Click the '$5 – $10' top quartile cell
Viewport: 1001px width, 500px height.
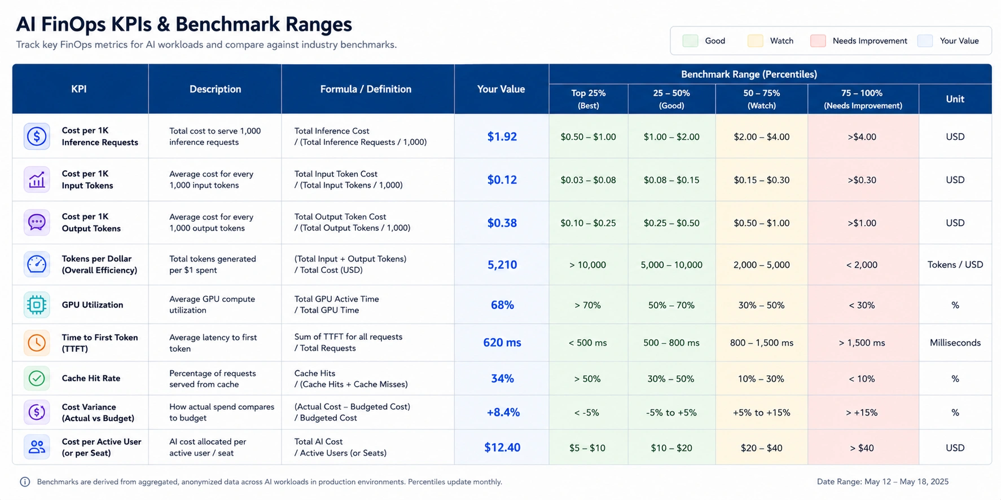[x=588, y=448]
